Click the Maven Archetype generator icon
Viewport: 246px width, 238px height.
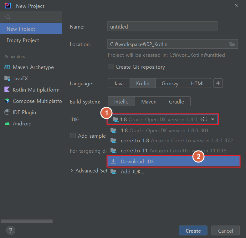click(x=7, y=67)
